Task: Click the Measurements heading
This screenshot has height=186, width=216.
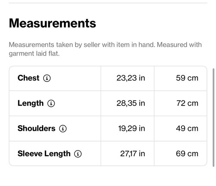Action: pyautogui.click(x=52, y=23)
